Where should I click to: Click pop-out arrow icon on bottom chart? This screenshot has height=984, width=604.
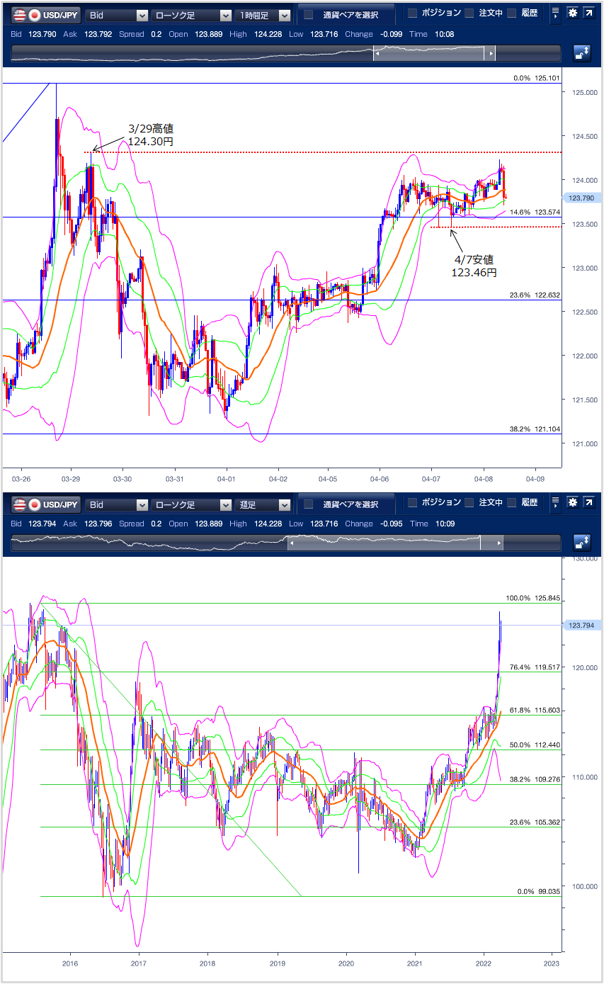point(588,503)
